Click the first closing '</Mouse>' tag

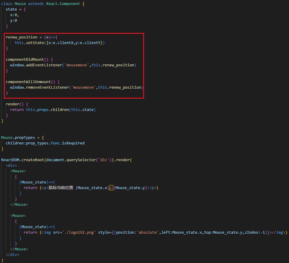(x=19, y=204)
